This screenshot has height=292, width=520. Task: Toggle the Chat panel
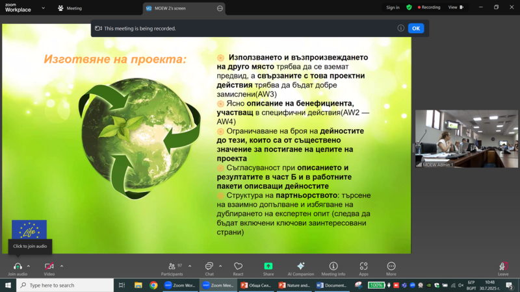click(x=209, y=266)
